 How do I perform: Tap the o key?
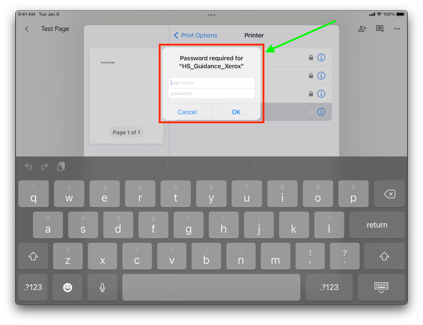click(x=318, y=194)
